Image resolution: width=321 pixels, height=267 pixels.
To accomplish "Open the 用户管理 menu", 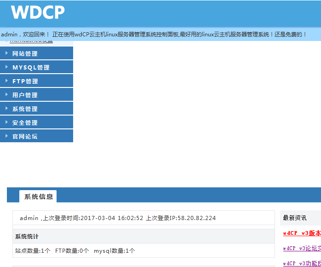I will coord(36,95).
